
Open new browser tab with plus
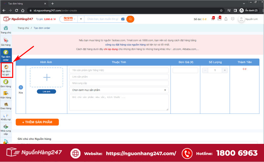(x=52, y=4)
